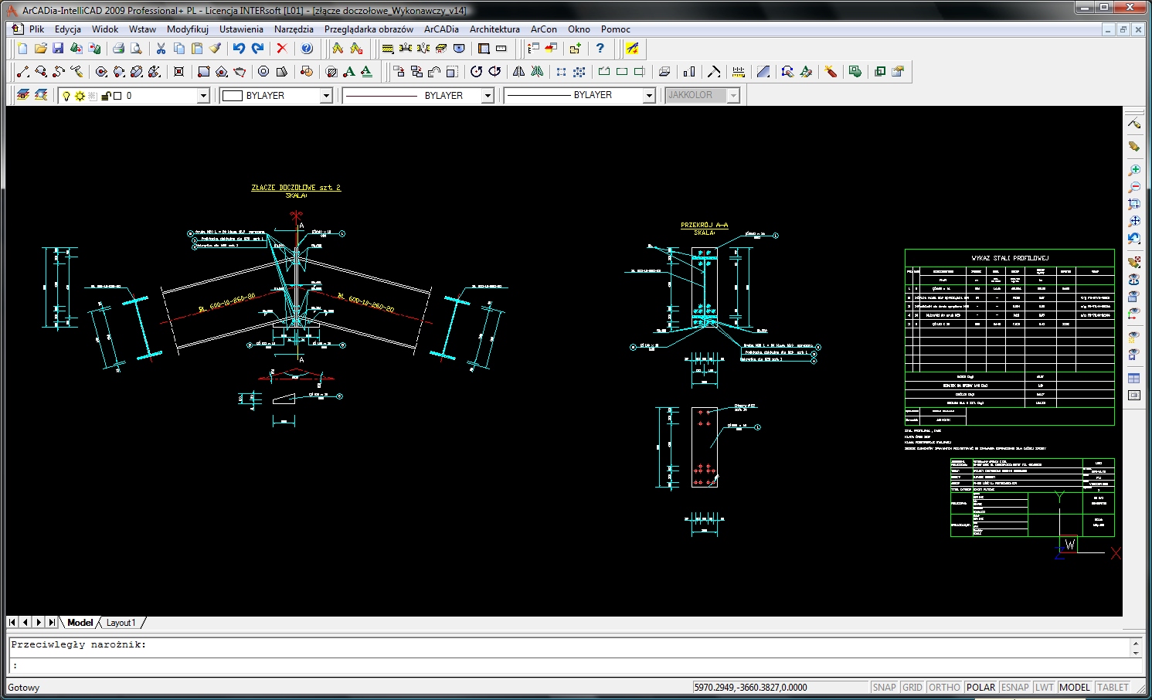Toggle TABLET mode in status bar
1152x700 pixels.
[1113, 687]
